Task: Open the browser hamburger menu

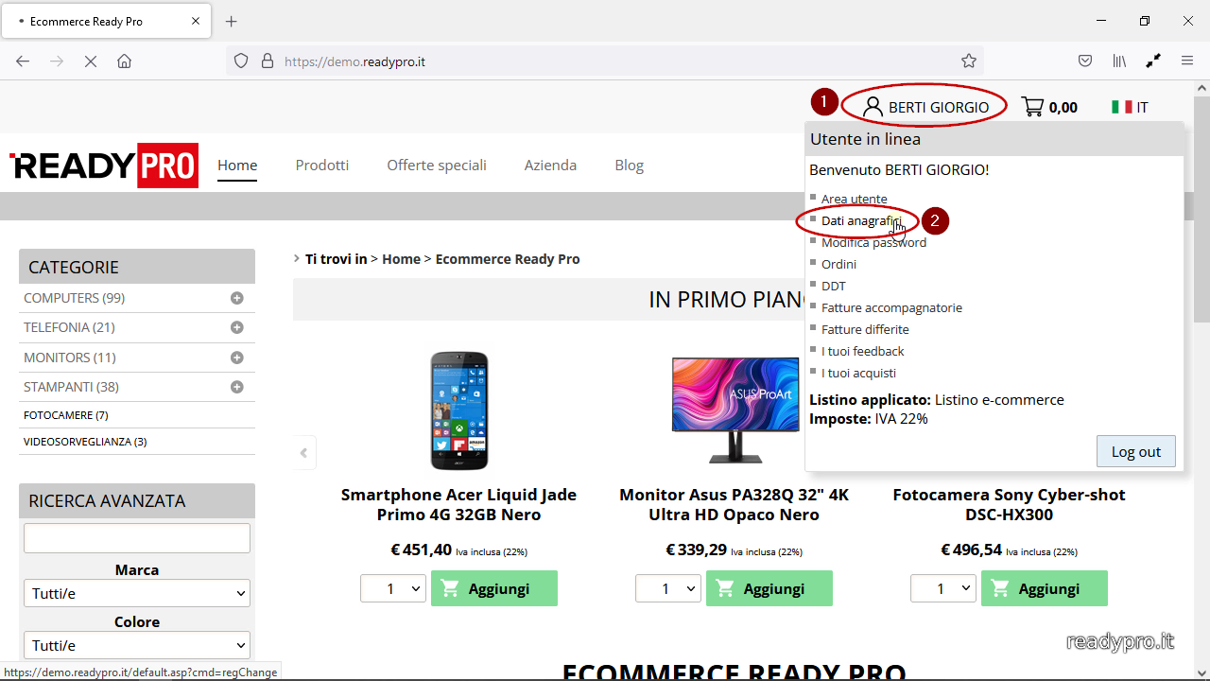Action: pyautogui.click(x=1187, y=61)
